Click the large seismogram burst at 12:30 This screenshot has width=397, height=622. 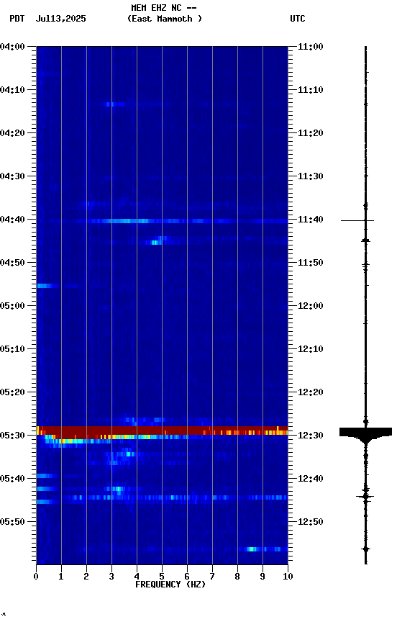pyautogui.click(x=365, y=434)
